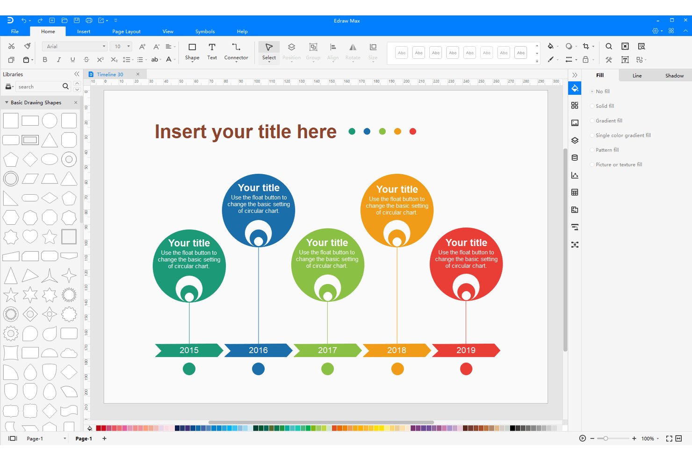
Task: Select the No fill option
Action: 600,92
